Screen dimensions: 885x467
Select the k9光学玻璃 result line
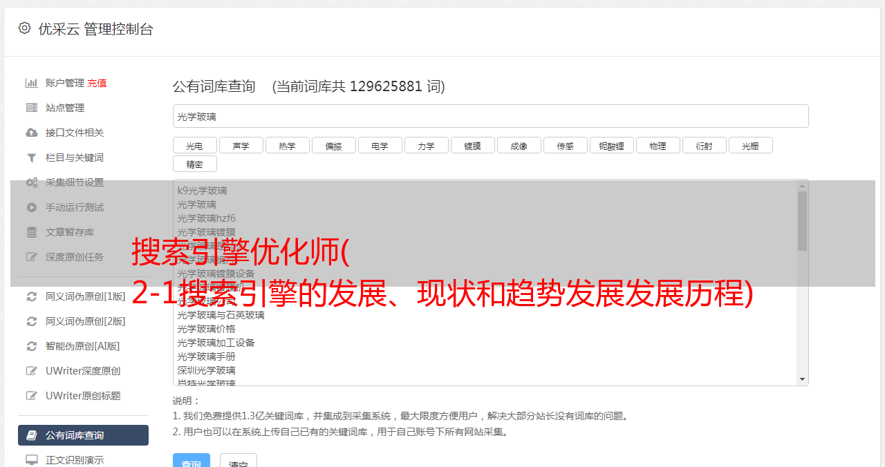click(202, 191)
